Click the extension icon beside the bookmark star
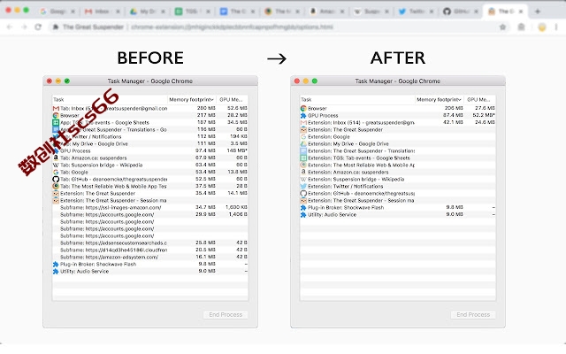566x354 pixels. [521, 27]
